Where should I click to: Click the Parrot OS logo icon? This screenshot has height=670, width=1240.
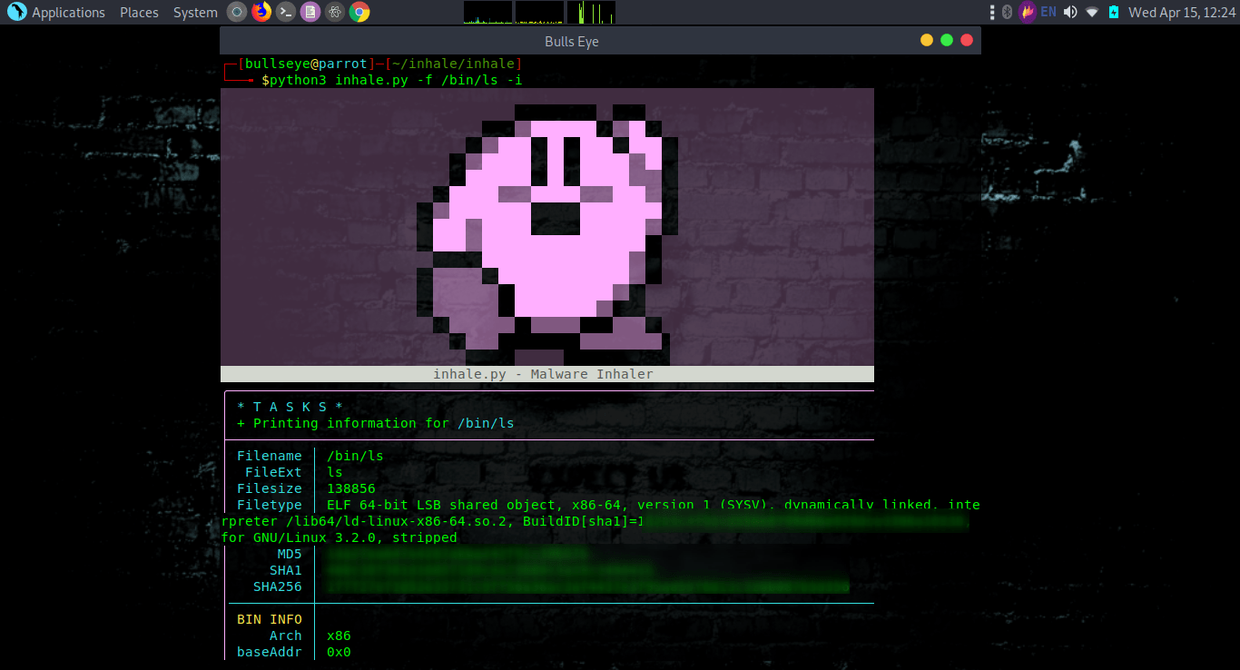(16, 13)
